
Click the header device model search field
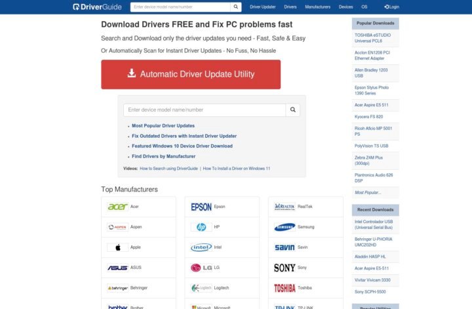(180, 7)
